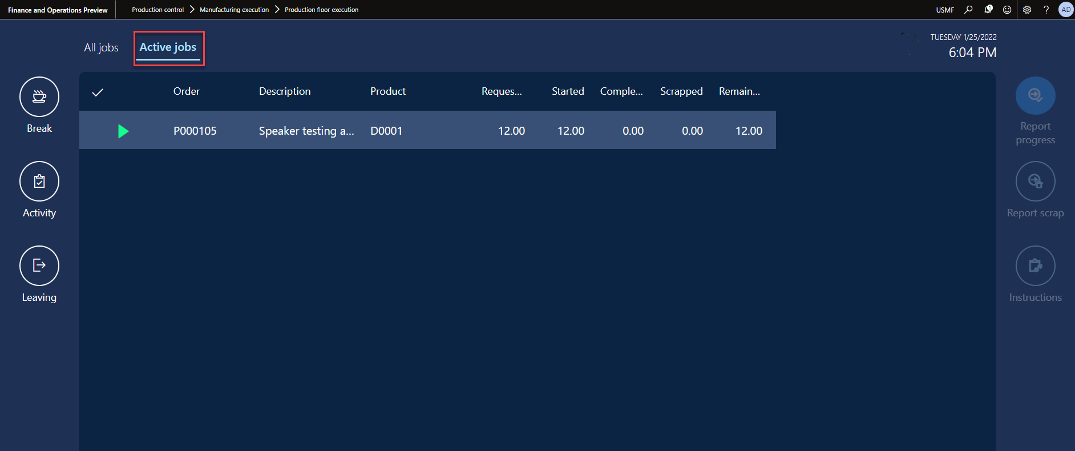Click the USMF company selector
The width and height of the screenshot is (1075, 451).
pyautogui.click(x=945, y=10)
